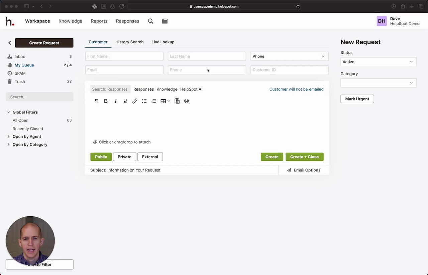The height and width of the screenshot is (275, 428).
Task: Click the paperclip attach icon
Action: pyautogui.click(x=95, y=142)
